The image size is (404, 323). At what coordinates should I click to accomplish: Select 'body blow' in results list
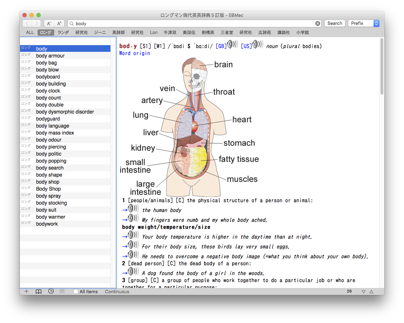pos(66,70)
